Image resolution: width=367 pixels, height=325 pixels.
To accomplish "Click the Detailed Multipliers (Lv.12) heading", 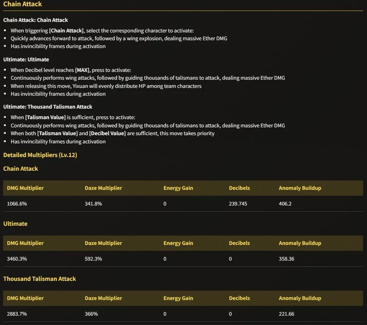I will click(40, 155).
